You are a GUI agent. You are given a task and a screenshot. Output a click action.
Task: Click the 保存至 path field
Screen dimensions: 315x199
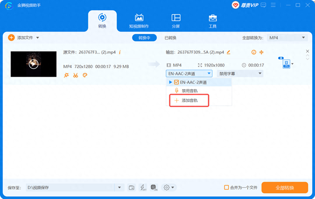pos(70,188)
